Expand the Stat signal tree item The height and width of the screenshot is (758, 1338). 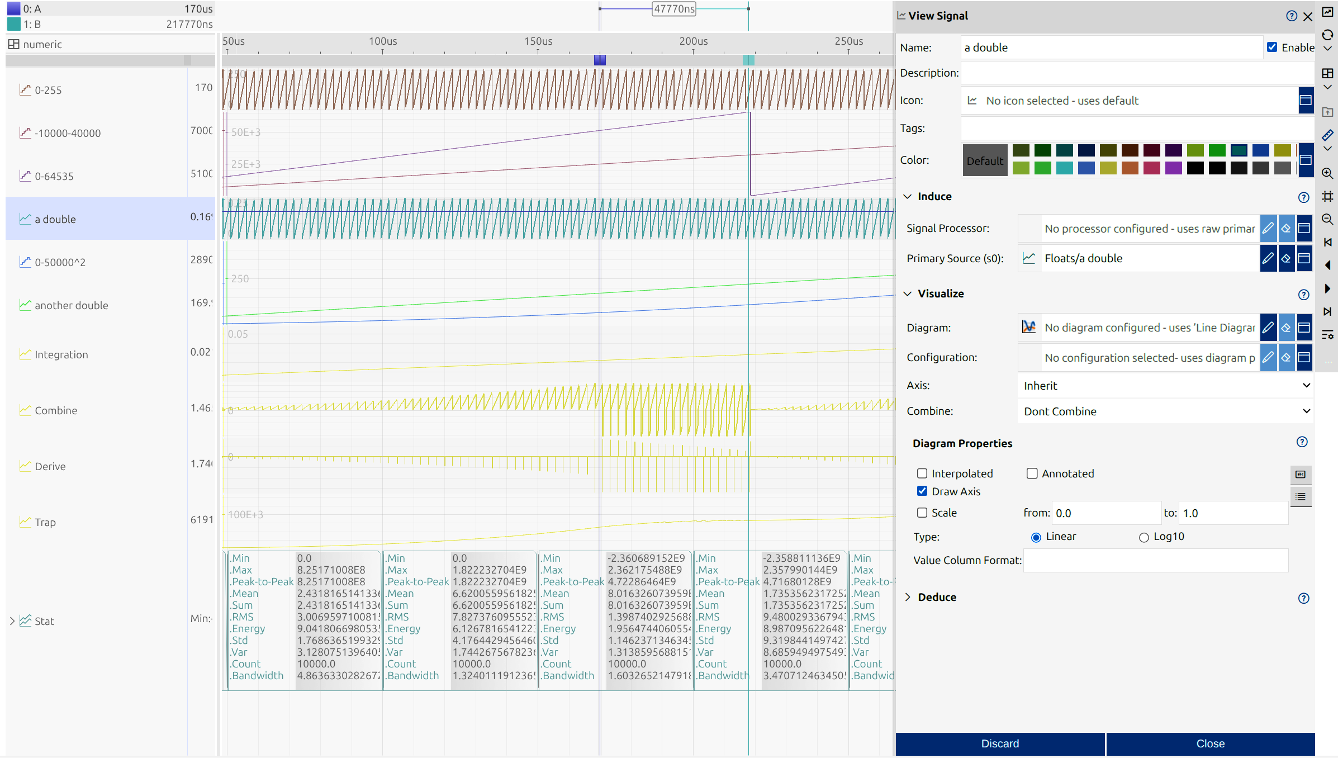[x=12, y=621]
